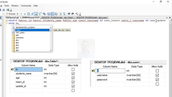Decrease indent toolbar icon
This screenshot has height=97, width=172.
[x=69, y=14]
